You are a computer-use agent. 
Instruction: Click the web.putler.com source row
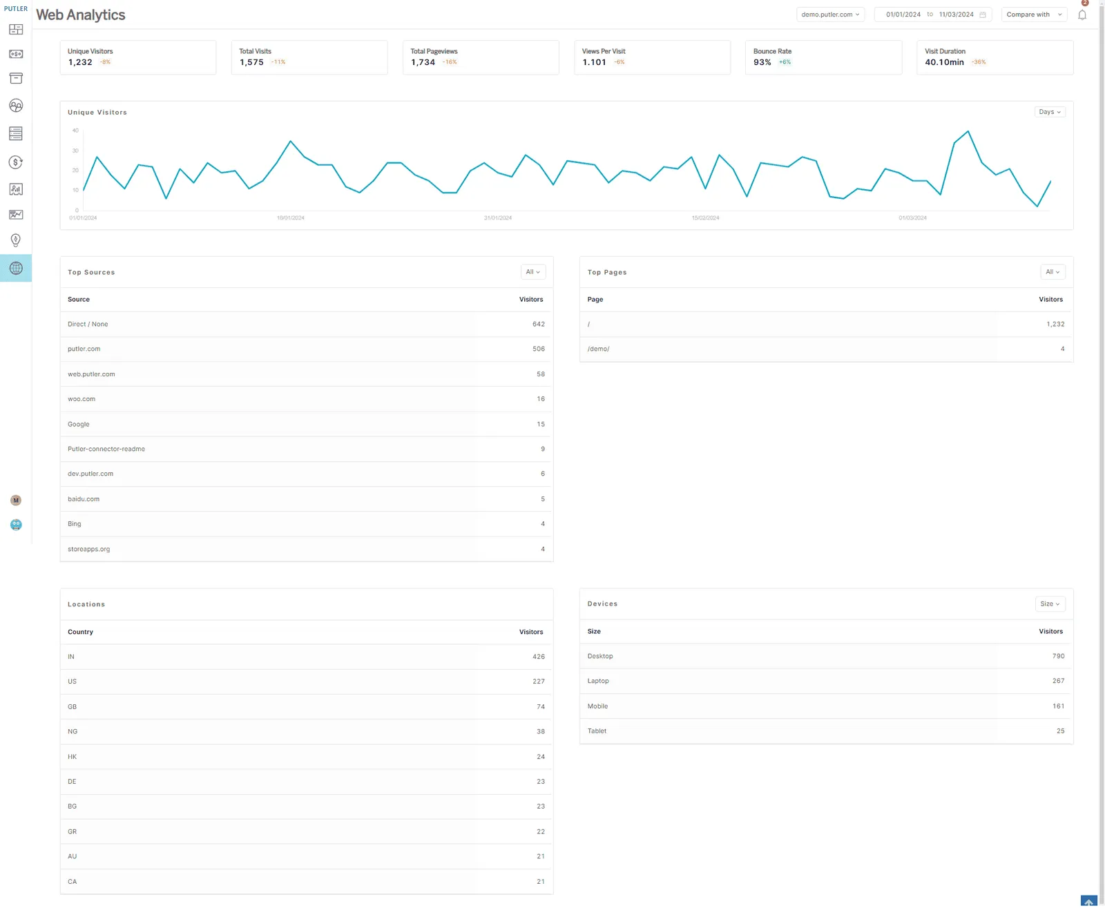[307, 374]
